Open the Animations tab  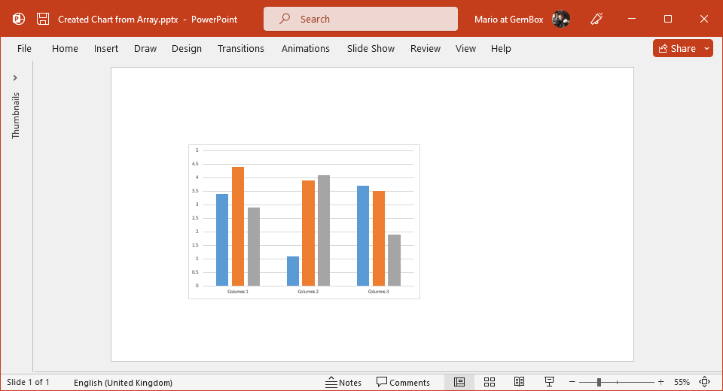pos(306,48)
